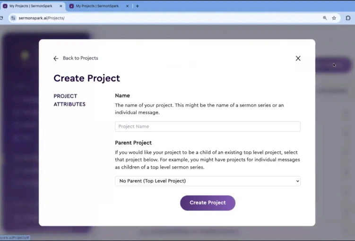
Task: Close the Create Project dialog with X
Action: pos(298,59)
